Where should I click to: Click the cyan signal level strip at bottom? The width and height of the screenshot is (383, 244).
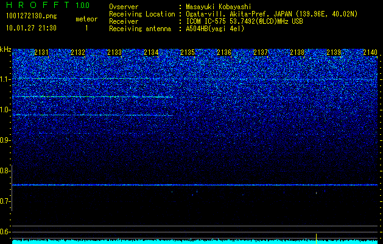click(x=195, y=242)
